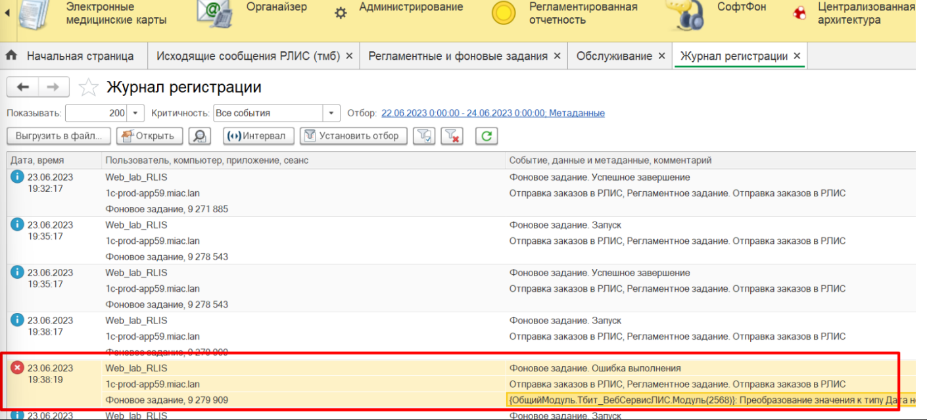Click the forward navigation arrow
The height and width of the screenshot is (420, 927).
(54, 87)
